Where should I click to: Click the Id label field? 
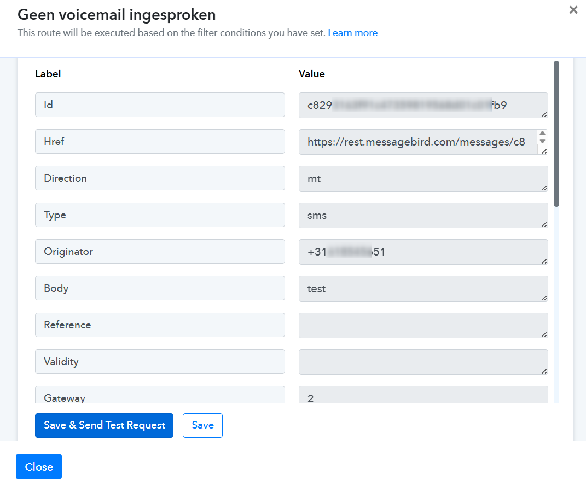[x=160, y=105]
